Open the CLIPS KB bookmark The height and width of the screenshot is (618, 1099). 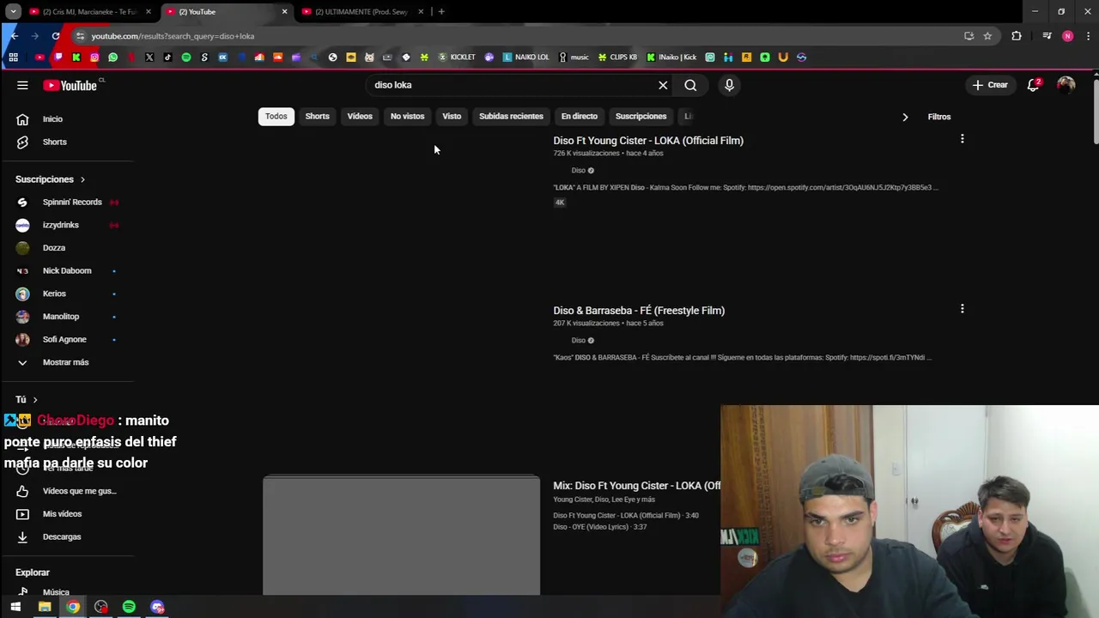[617, 58]
